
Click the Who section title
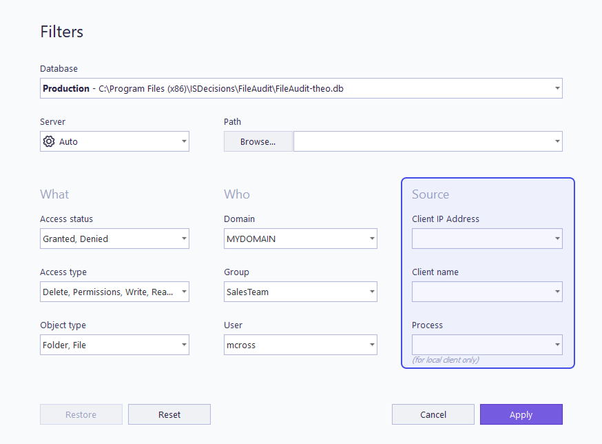pos(237,194)
